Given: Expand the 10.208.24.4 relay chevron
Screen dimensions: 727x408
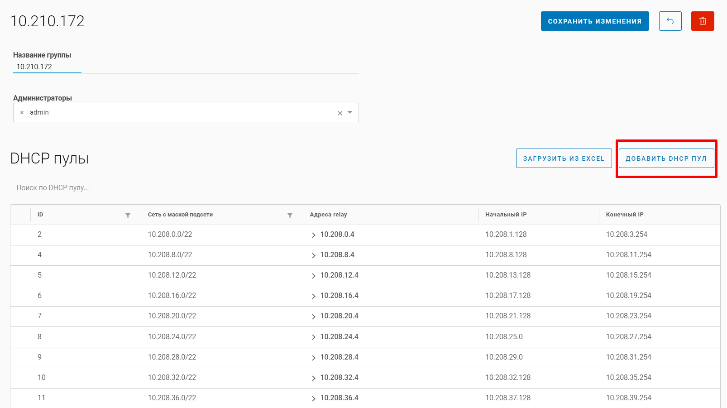Looking at the screenshot, I should click(x=313, y=337).
